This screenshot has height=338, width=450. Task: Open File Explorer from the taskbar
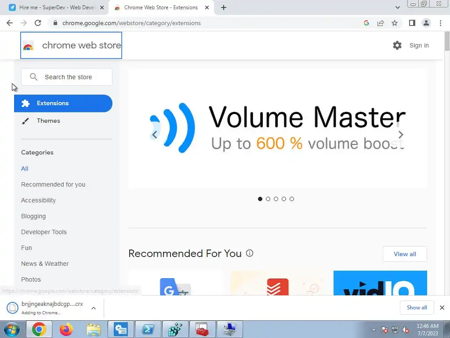click(94, 329)
